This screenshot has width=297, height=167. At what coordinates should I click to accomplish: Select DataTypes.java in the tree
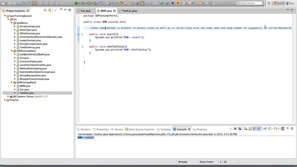[x=28, y=30]
